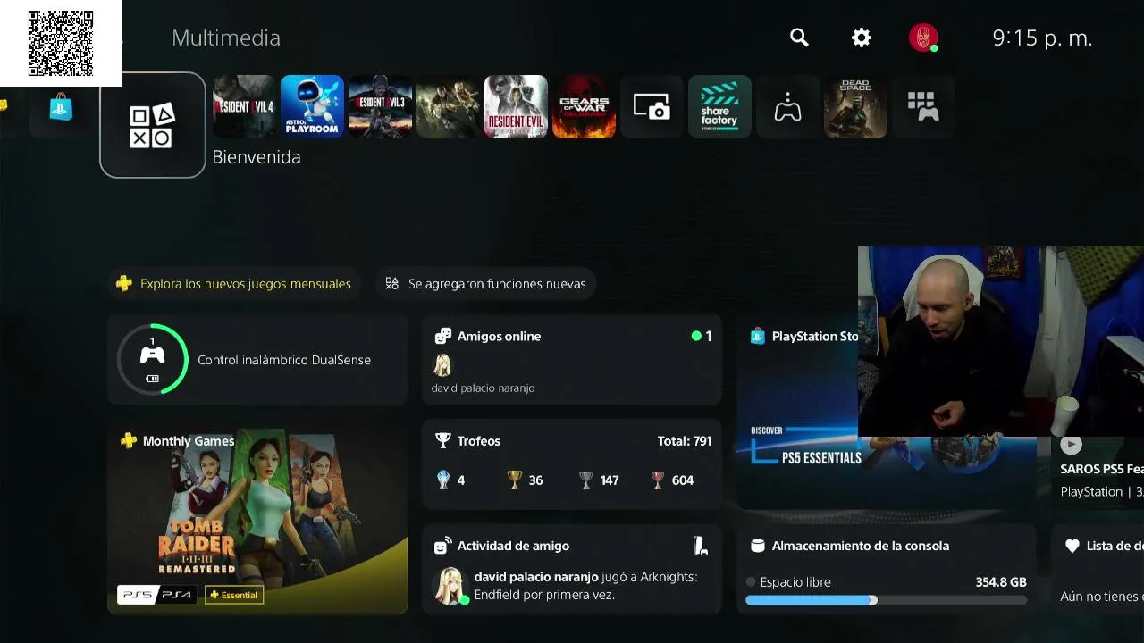Click the platinum trophy count 4
Image resolution: width=1144 pixels, height=643 pixels.
click(x=450, y=480)
